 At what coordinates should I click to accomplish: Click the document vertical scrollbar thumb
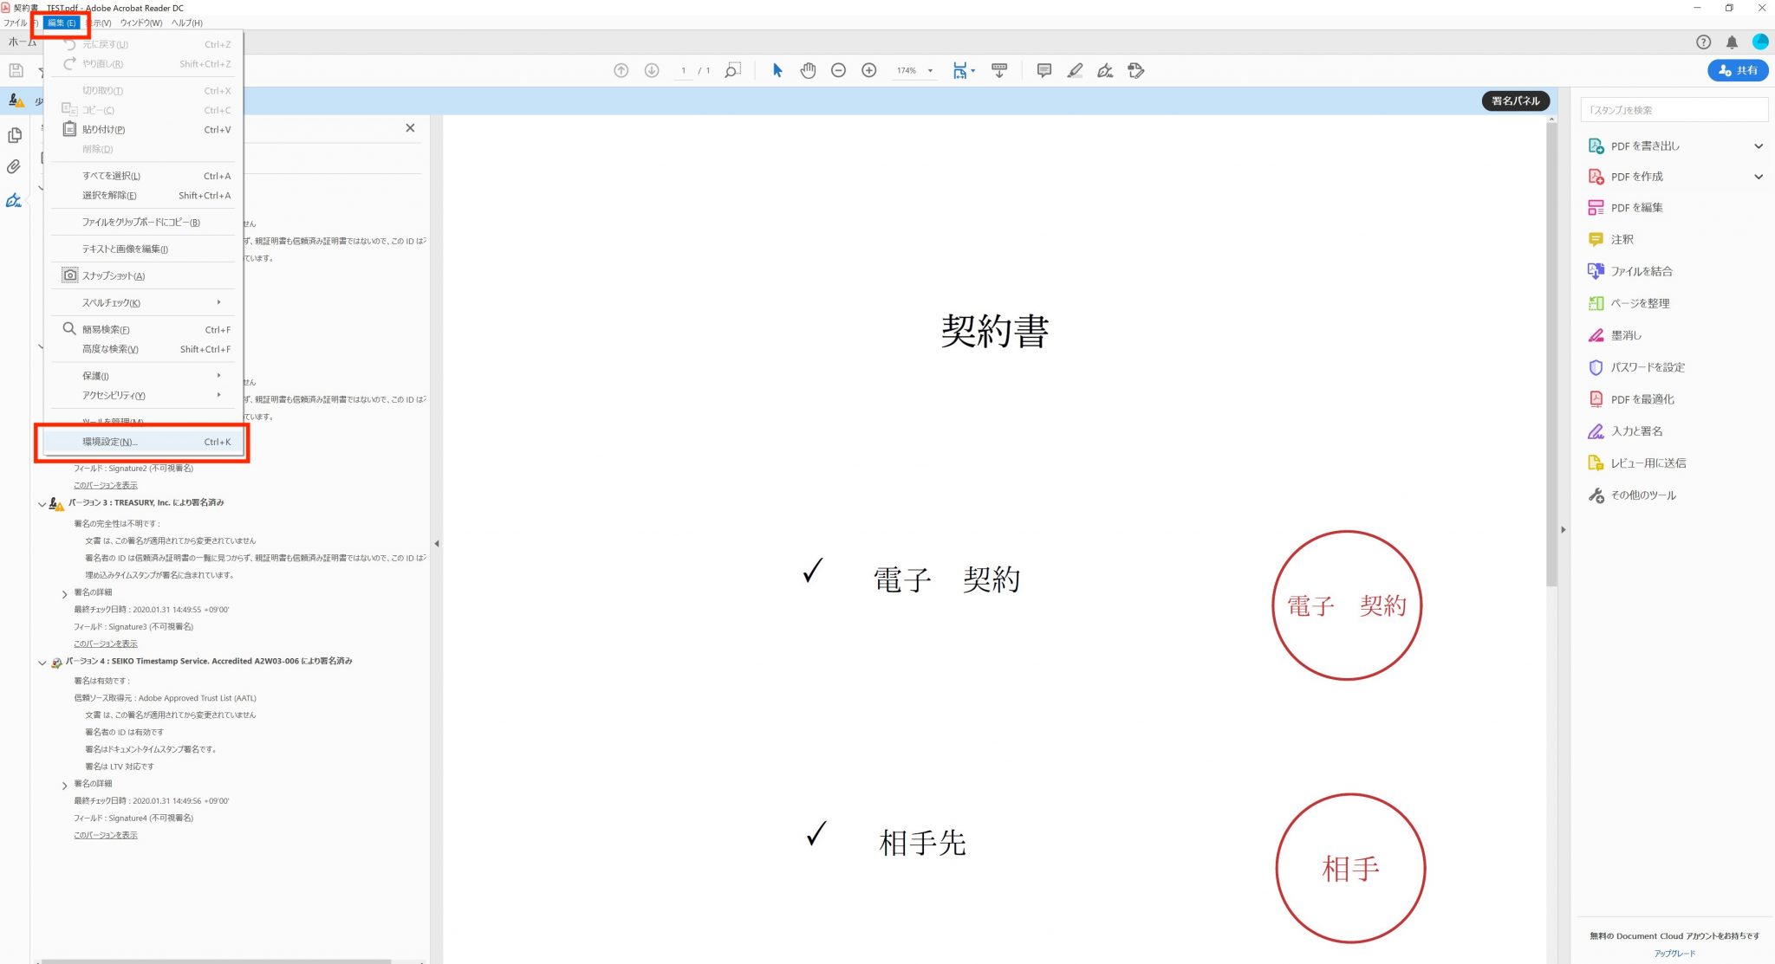[1551, 355]
